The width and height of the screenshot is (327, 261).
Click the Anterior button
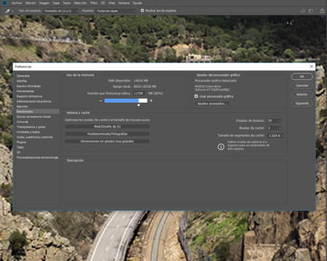[x=302, y=94]
